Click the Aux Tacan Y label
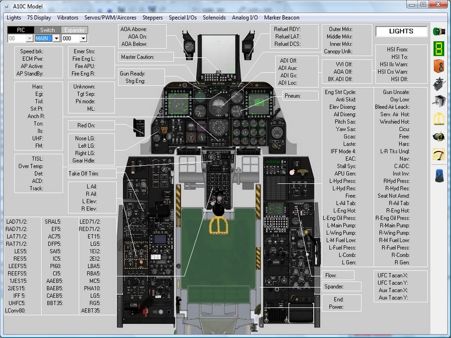 [x=393, y=298]
